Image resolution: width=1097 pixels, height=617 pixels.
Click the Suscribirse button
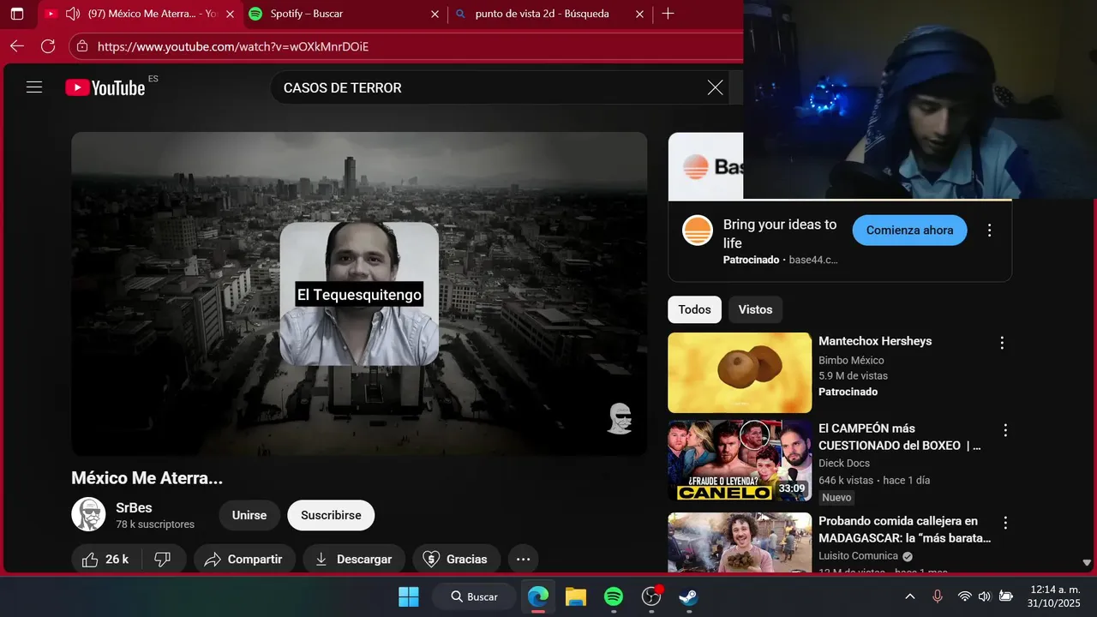click(331, 515)
